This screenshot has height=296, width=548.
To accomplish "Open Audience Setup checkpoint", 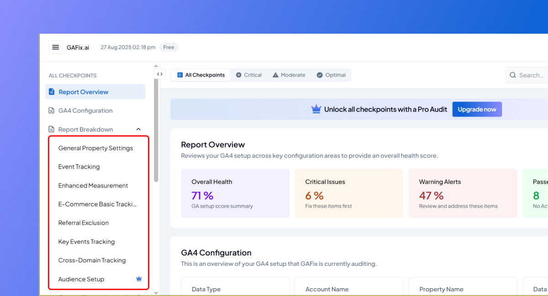I will coord(81,279).
